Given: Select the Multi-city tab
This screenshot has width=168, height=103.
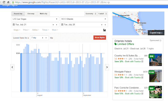Looking at the screenshot, I should pyautogui.click(x=43, y=14).
